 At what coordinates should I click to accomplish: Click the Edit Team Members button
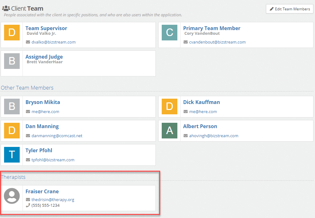(x=290, y=9)
